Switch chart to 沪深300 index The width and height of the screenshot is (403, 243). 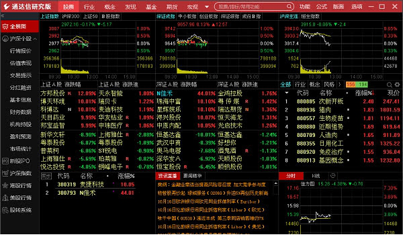[x=71, y=16]
